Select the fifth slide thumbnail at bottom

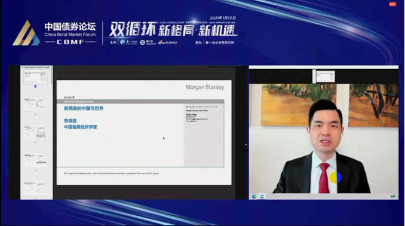coord(35,188)
